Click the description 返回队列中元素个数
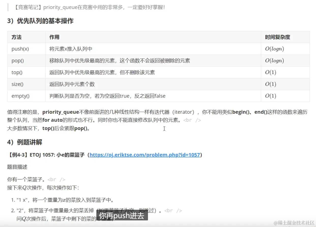This screenshot has height=227, width=316. coord(72,84)
